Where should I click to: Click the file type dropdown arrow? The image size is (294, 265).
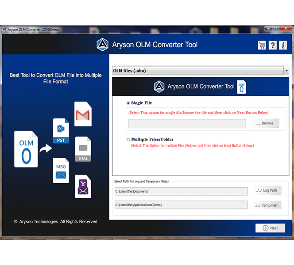[286, 71]
